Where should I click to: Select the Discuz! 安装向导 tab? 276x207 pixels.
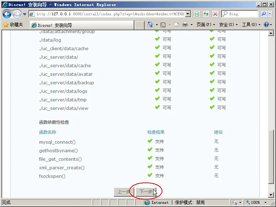coord(82,25)
